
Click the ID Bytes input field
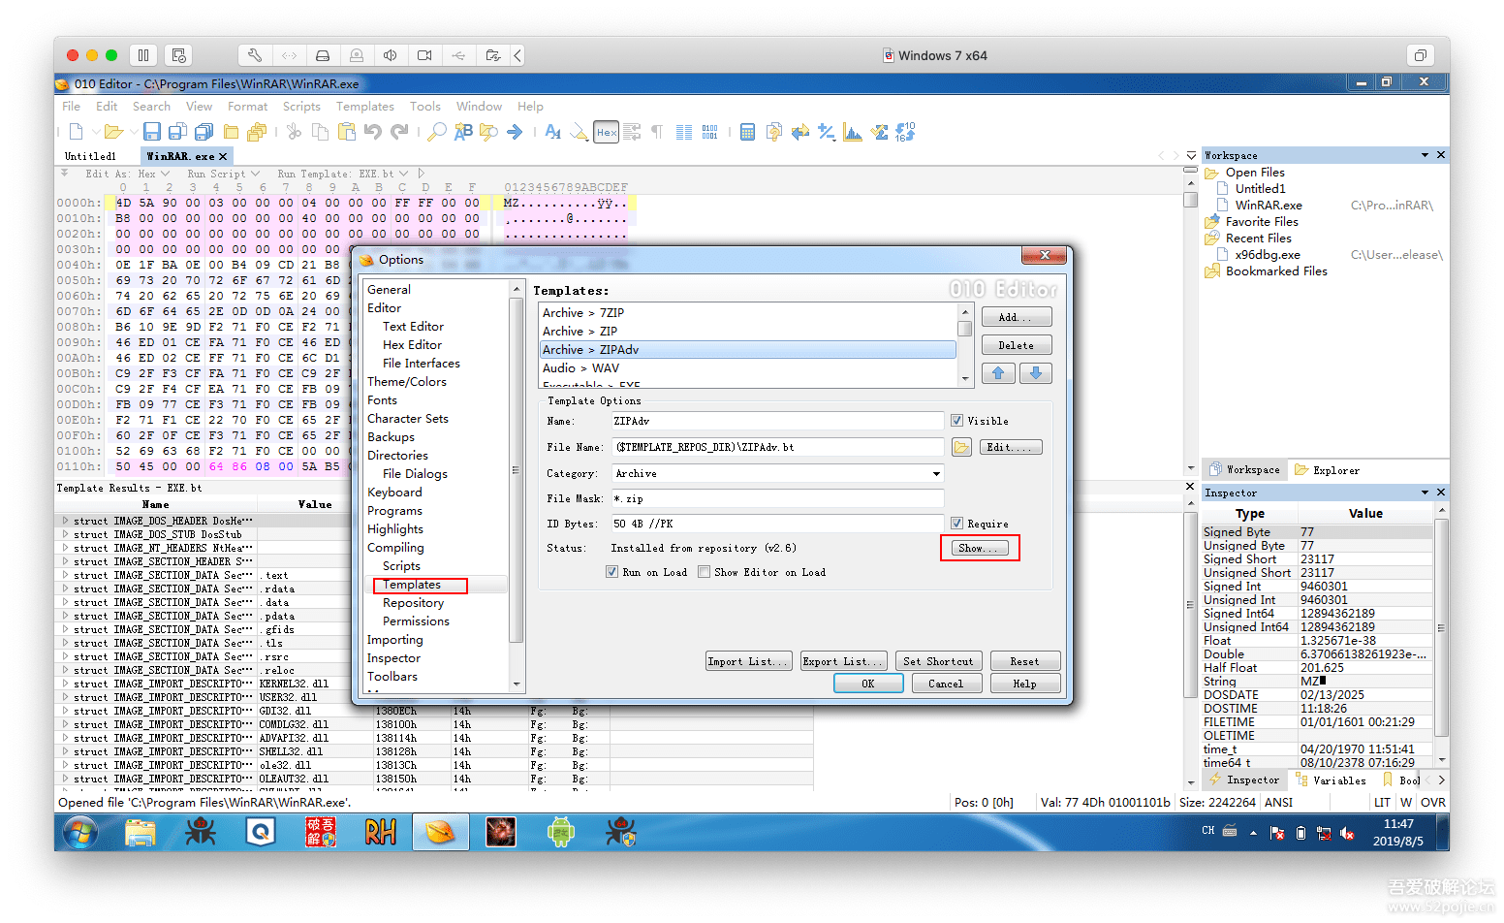(778, 524)
